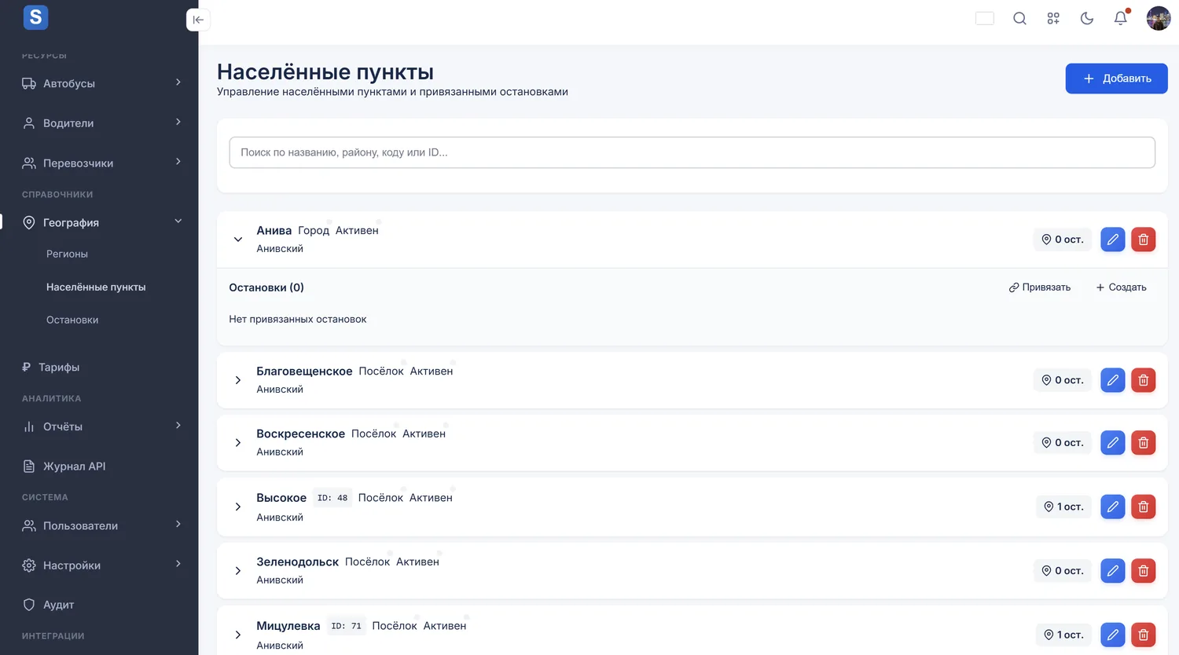Click the Зеленодольск settlement name
Screen dimensions: 1179x655
tap(297, 562)
